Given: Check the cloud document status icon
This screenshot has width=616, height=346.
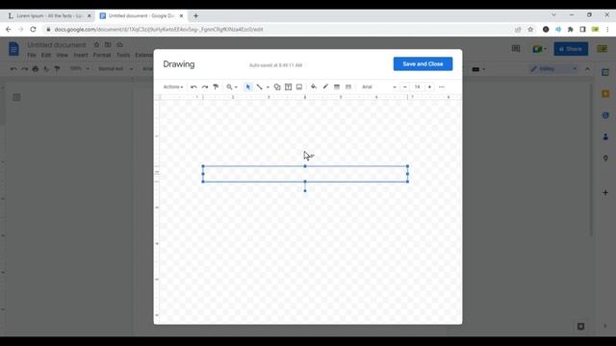Looking at the screenshot, I should pos(119,45).
